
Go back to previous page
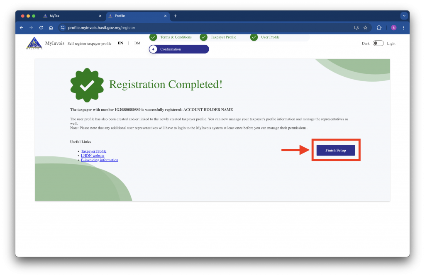22,28
